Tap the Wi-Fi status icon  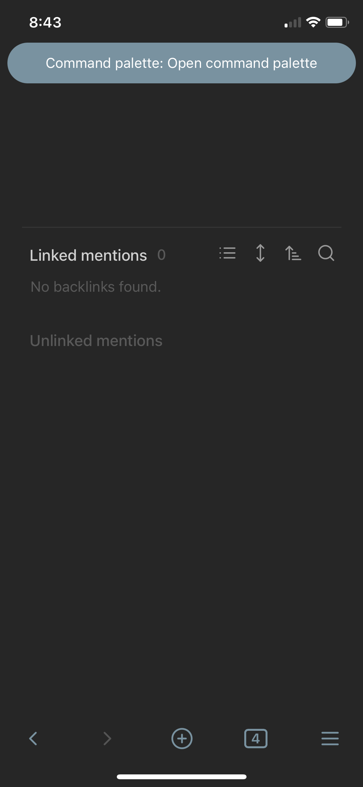point(313,22)
